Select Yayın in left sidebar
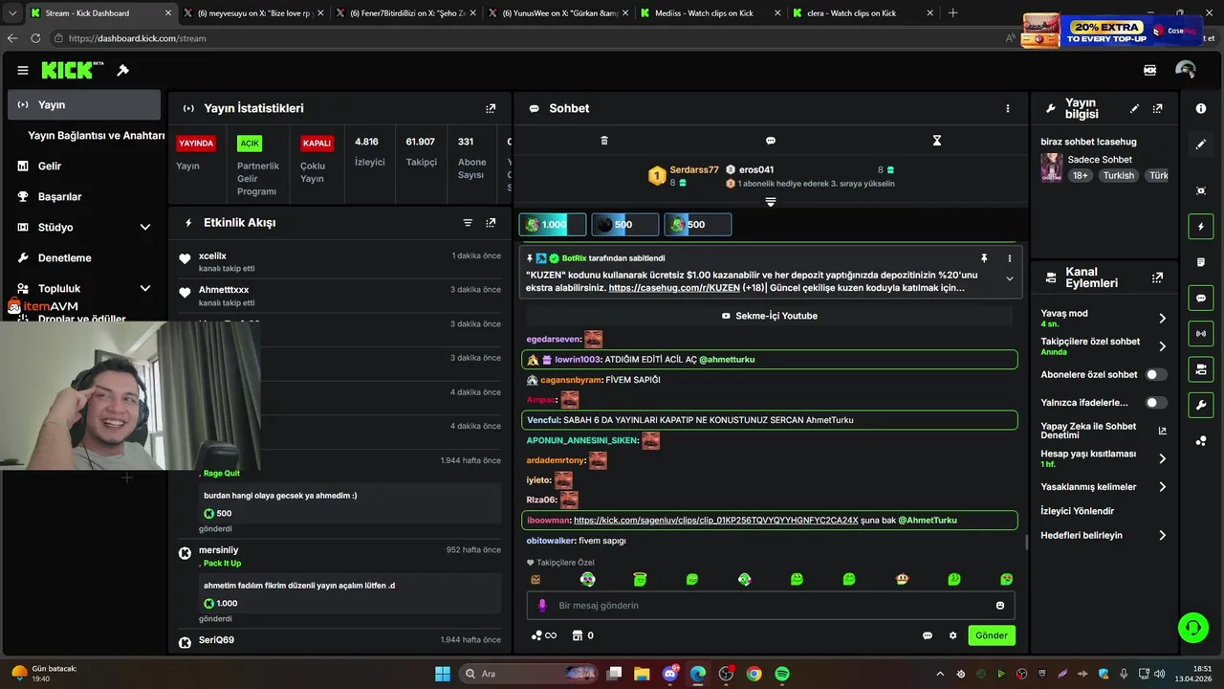1224x689 pixels. pos(84,104)
